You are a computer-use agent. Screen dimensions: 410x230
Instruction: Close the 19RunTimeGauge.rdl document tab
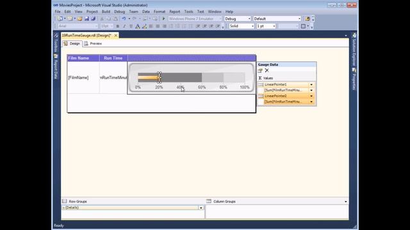click(115, 35)
